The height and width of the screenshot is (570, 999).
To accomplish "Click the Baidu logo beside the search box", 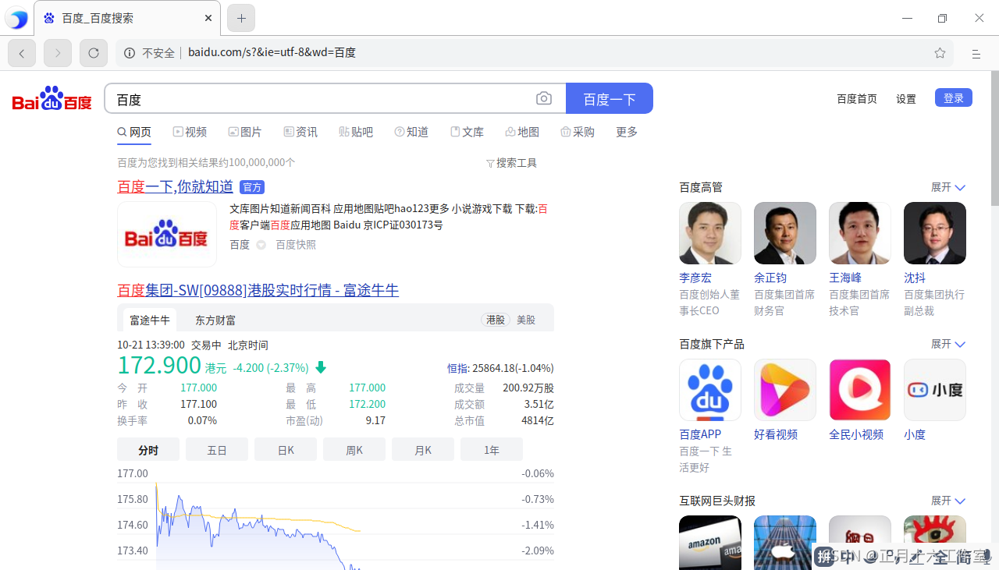I will click(52, 99).
